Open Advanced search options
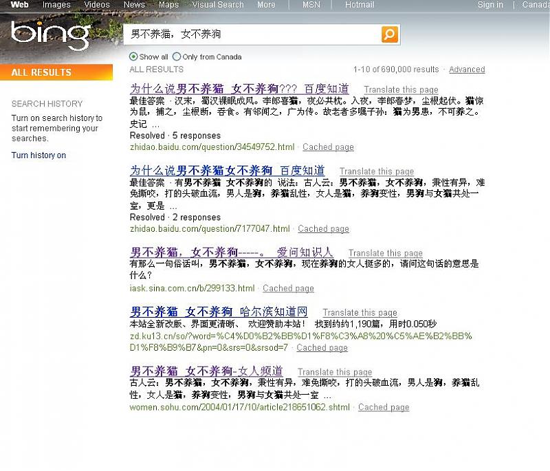550x471 pixels. [467, 69]
